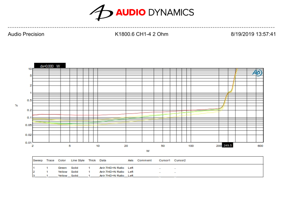
Task: Click the % label on the Y axis
Action: tap(16, 105)
